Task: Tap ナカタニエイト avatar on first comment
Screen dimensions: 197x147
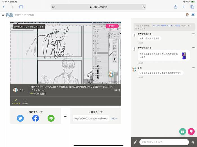Action: tap(134, 35)
